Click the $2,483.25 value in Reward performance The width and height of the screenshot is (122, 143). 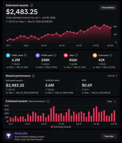(15, 85)
